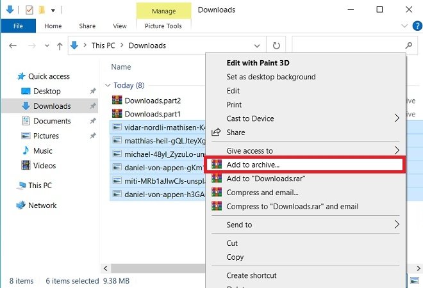The image size is (423, 288).
Task: Select the michael-48yI_ZyzuLo image file
Action: 158,154
